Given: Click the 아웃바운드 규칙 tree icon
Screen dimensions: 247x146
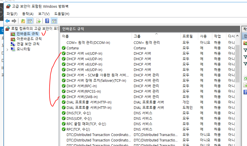Looking at the screenshot, I should click(x=13, y=39).
